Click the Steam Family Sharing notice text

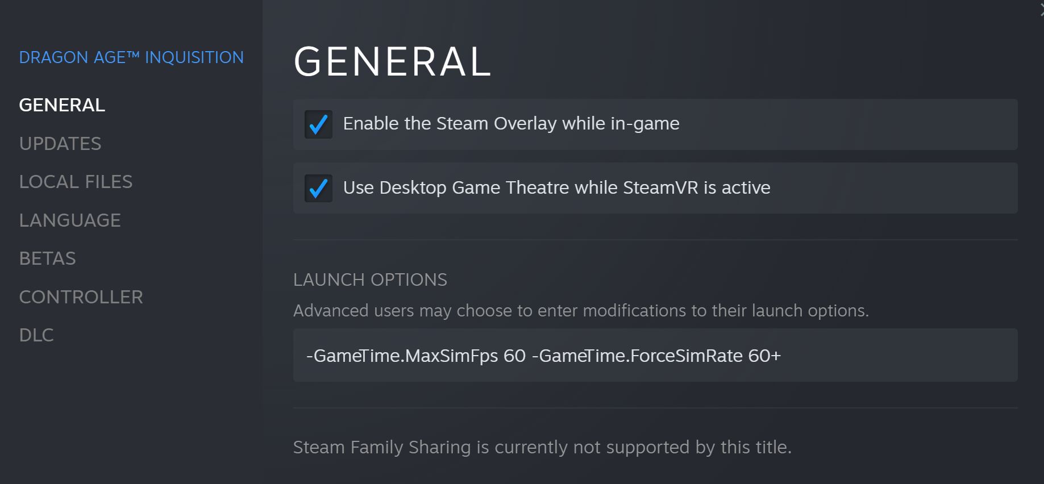pos(542,448)
